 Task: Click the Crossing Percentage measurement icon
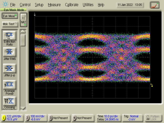coord(9,101)
